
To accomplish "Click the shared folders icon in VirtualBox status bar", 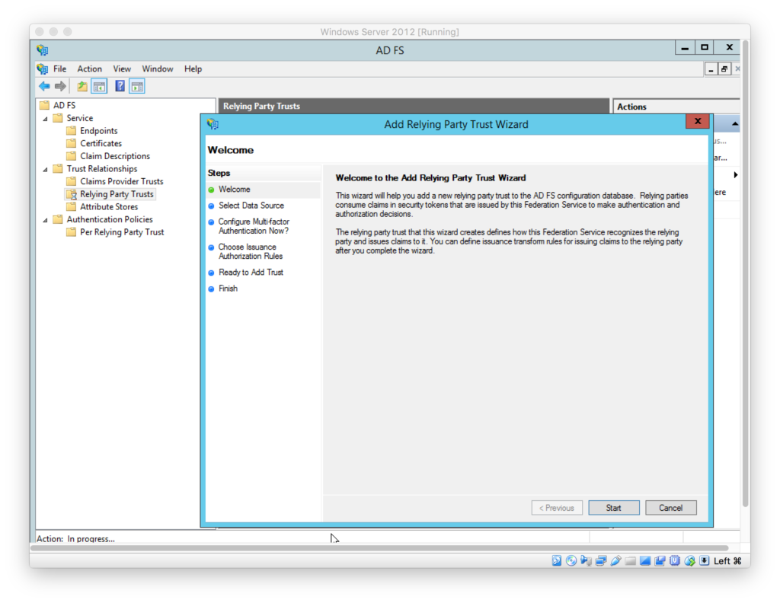I will point(630,561).
